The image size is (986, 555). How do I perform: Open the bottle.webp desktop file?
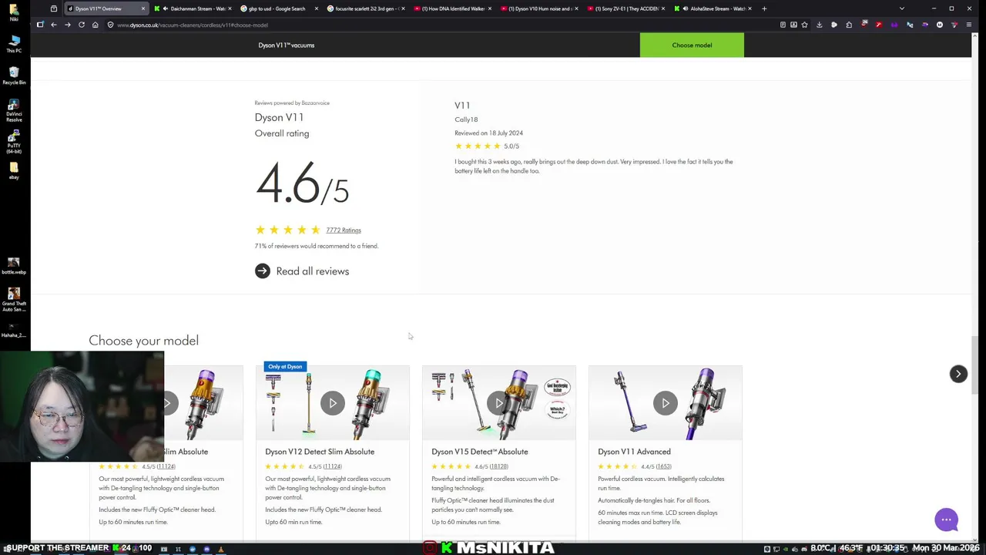pos(14,266)
